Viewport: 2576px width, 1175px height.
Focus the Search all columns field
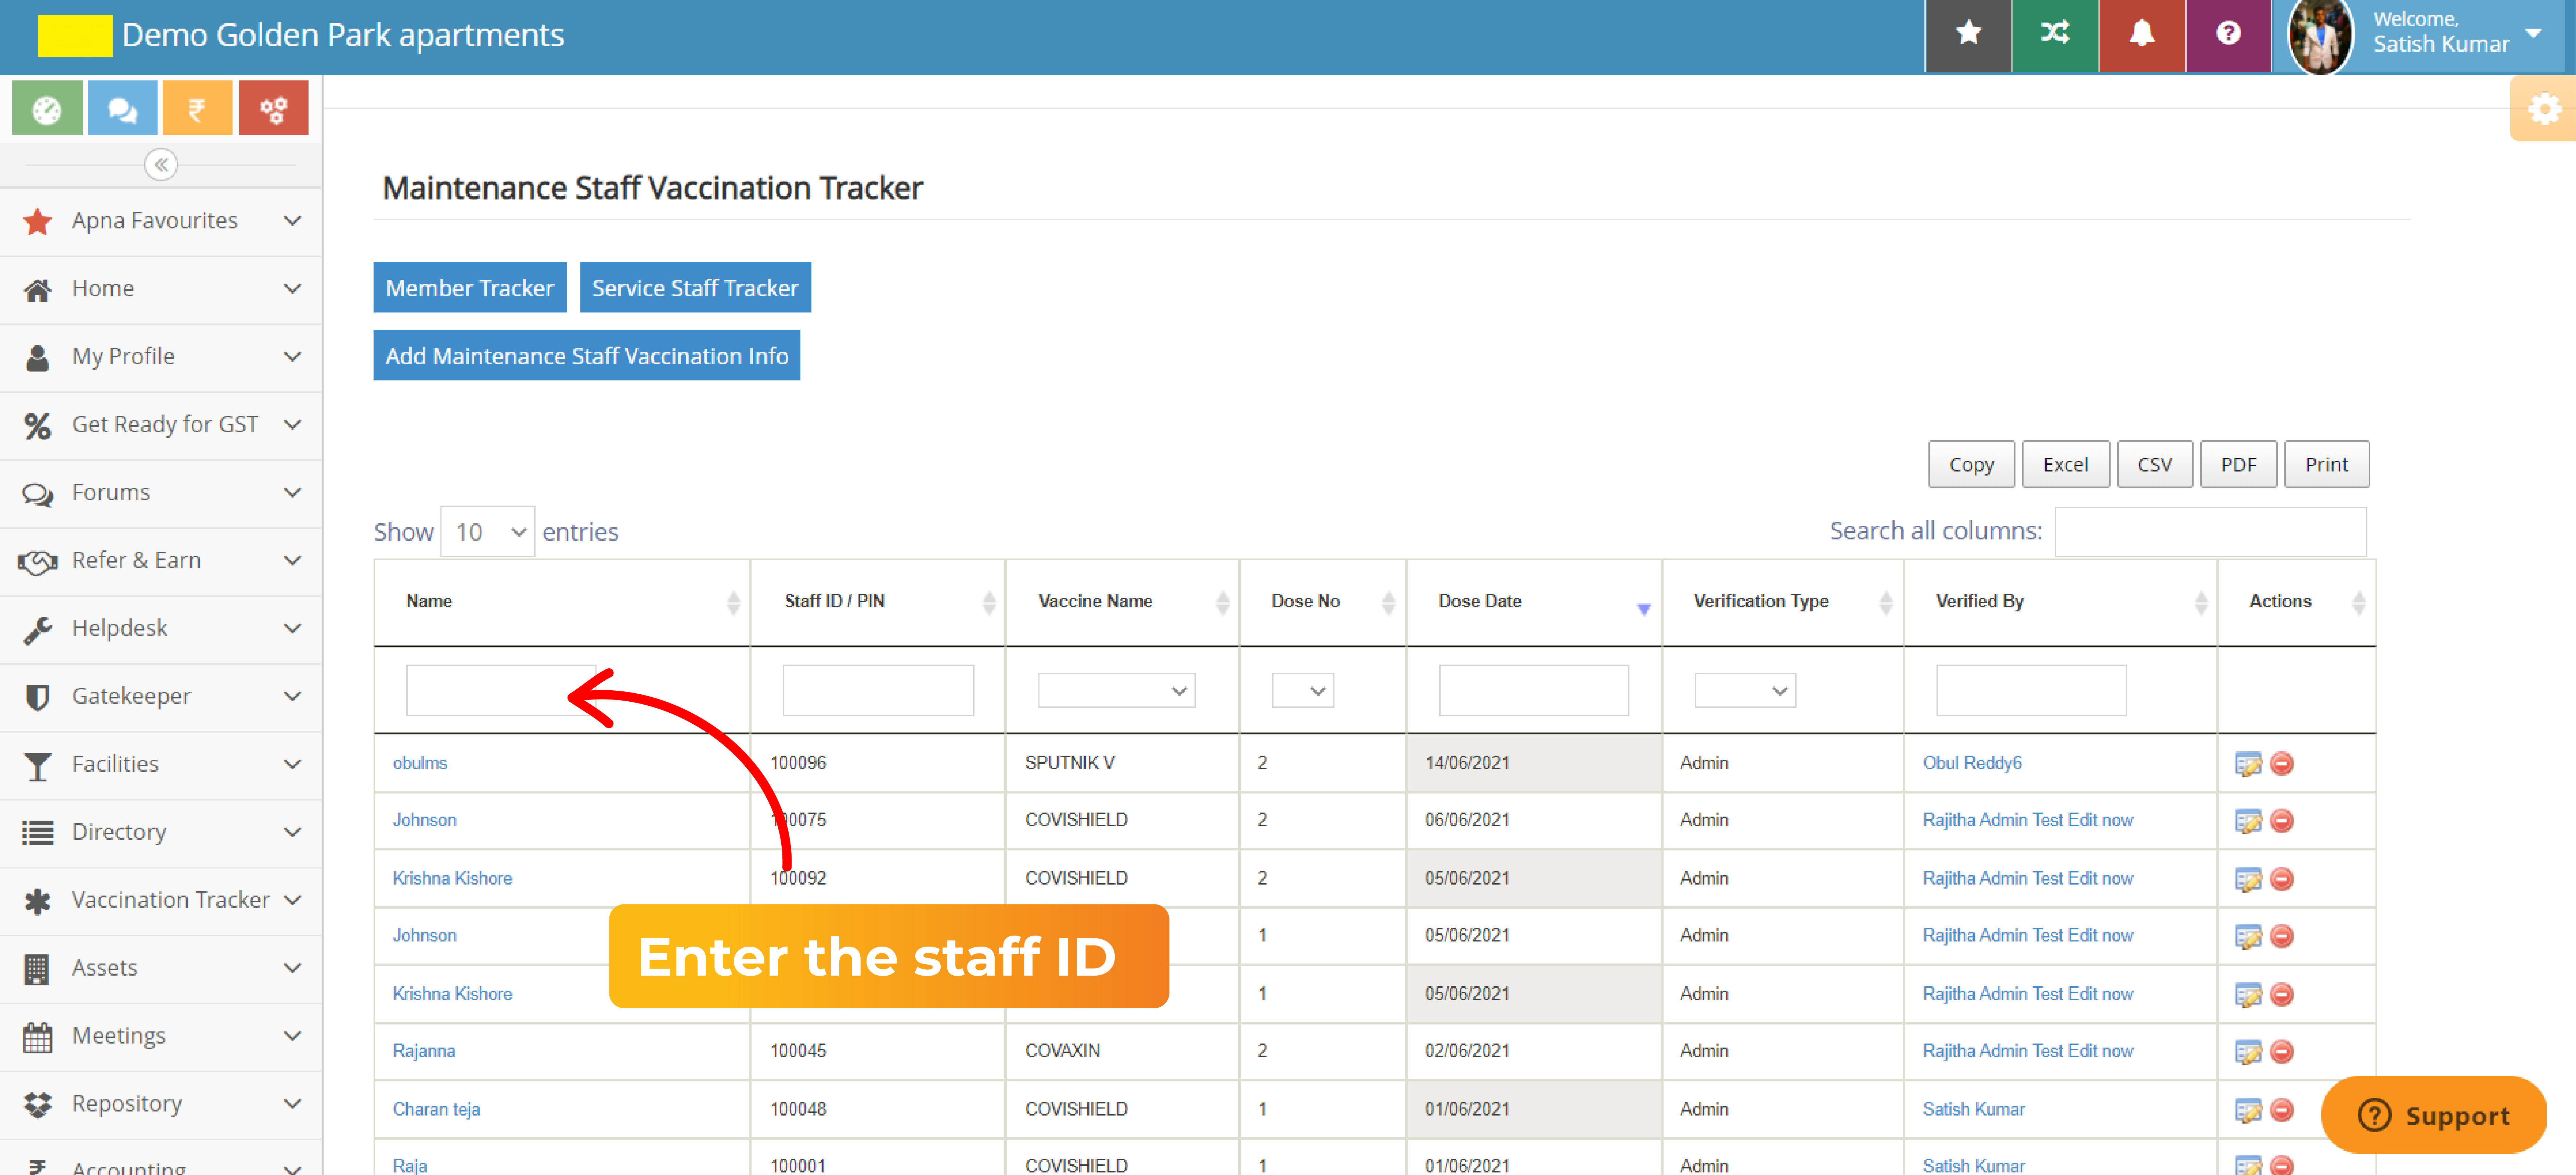tap(2210, 532)
